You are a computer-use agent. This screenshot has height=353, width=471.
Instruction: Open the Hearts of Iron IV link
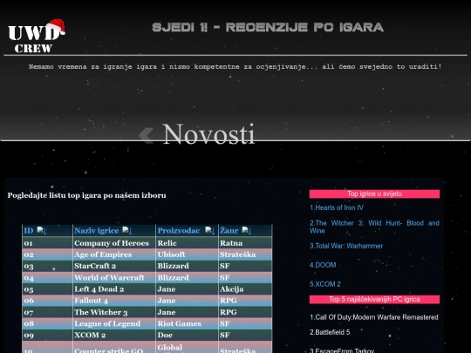pyautogui.click(x=337, y=207)
